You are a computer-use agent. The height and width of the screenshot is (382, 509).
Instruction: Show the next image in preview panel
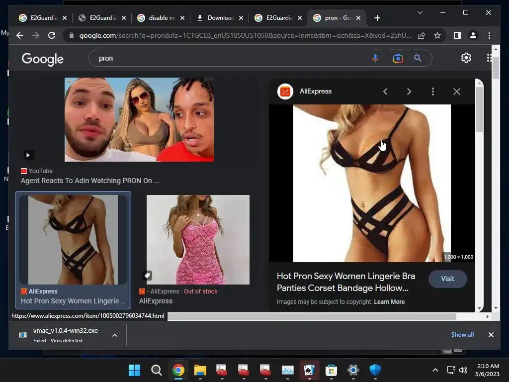(409, 92)
